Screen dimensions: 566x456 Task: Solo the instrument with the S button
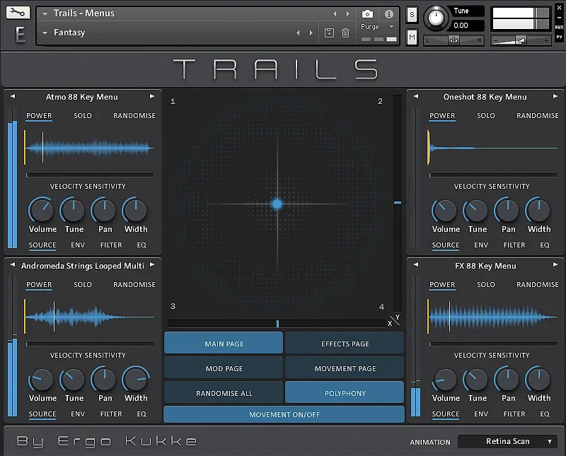coord(412,15)
